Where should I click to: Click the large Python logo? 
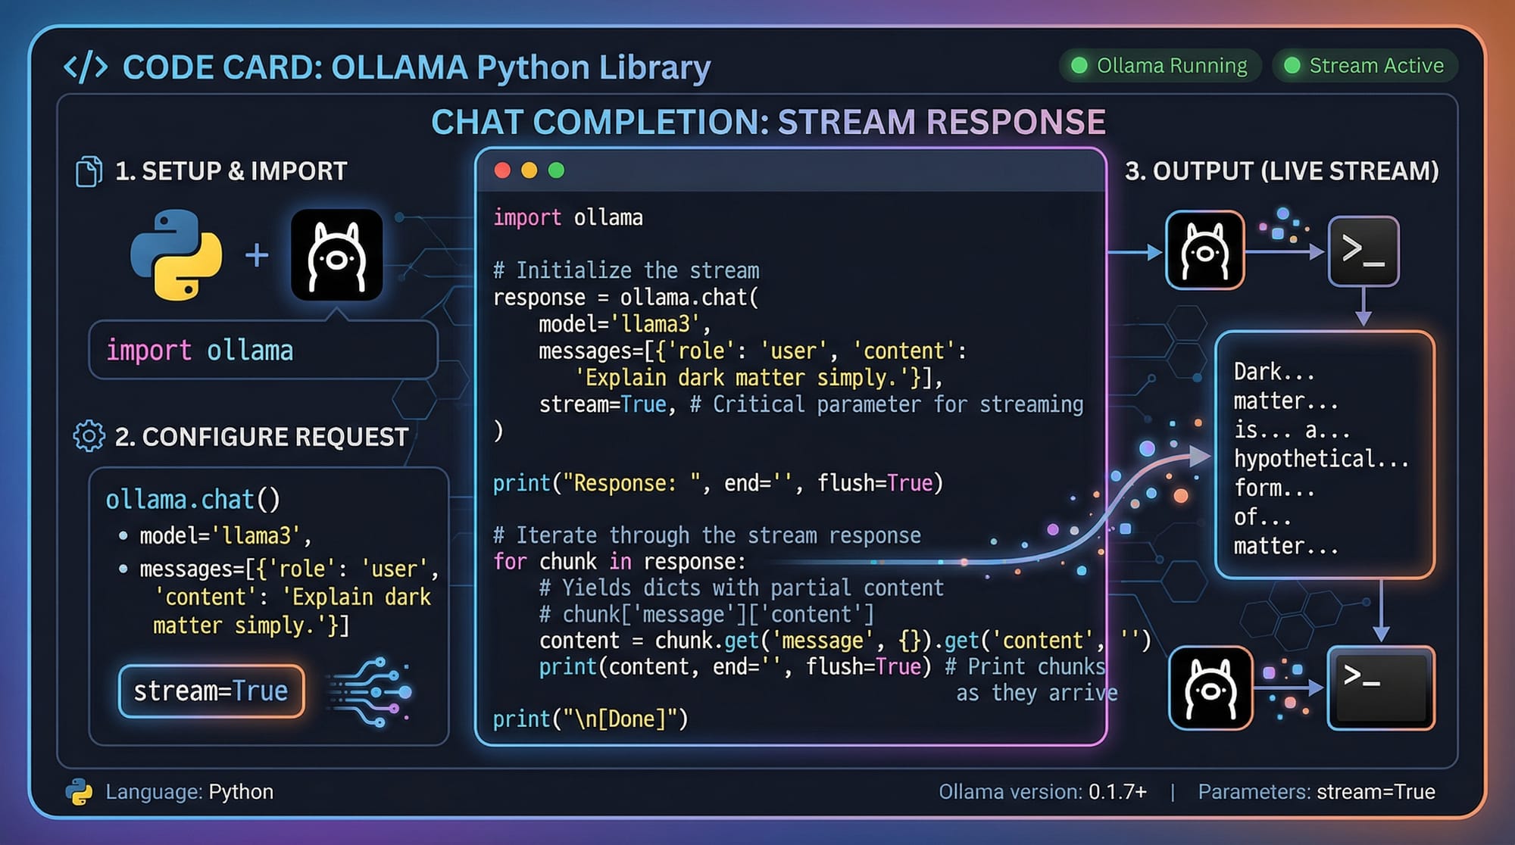(176, 255)
